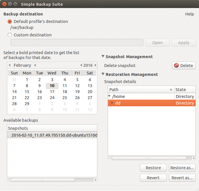Go to next year arrow after 2016
The height and width of the screenshot is (191, 199).
click(96, 65)
